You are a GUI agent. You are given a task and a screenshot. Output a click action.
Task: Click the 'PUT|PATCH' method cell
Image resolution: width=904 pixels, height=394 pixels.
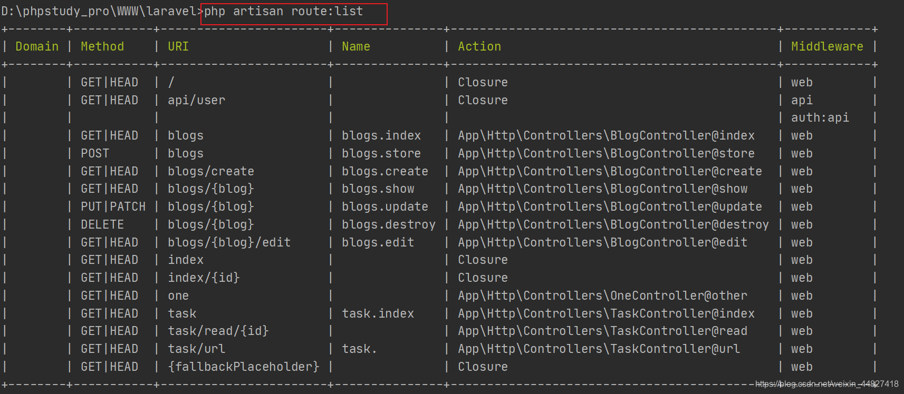113,206
